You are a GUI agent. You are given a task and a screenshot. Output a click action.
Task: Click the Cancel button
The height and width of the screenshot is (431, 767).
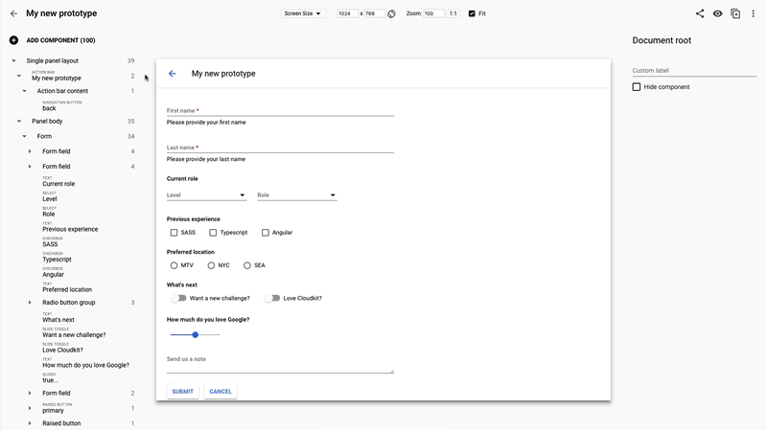(x=221, y=392)
